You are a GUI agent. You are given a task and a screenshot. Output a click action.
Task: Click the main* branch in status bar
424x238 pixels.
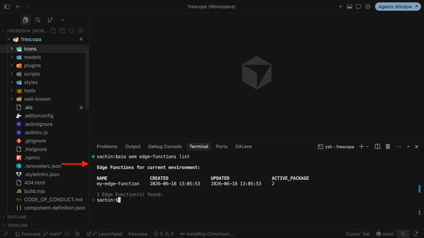coord(53,233)
